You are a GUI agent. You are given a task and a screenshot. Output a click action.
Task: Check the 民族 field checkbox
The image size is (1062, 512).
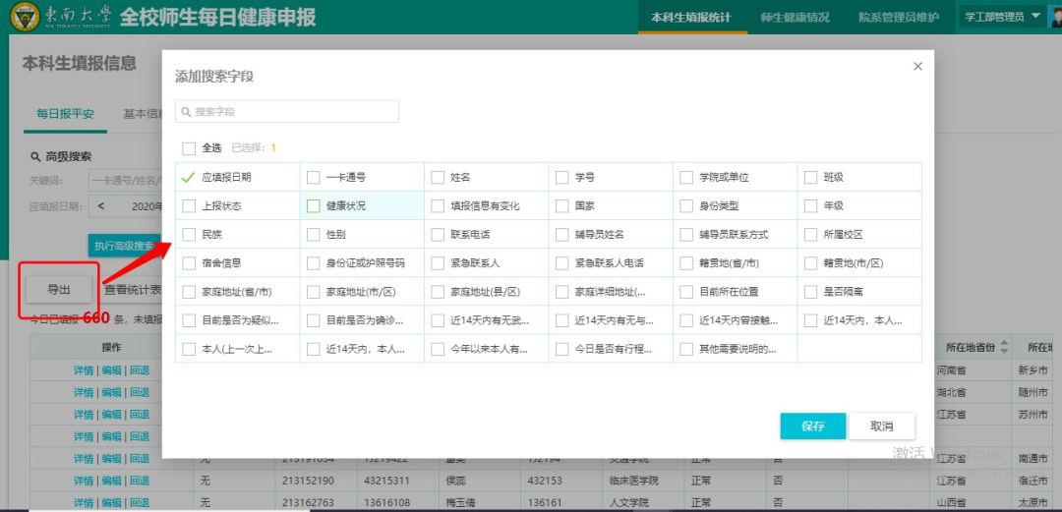pyautogui.click(x=189, y=235)
